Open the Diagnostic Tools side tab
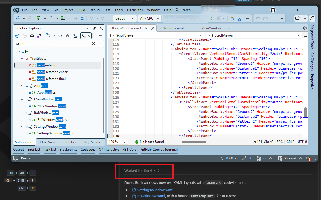This screenshot has height=200, width=321. point(312,37)
